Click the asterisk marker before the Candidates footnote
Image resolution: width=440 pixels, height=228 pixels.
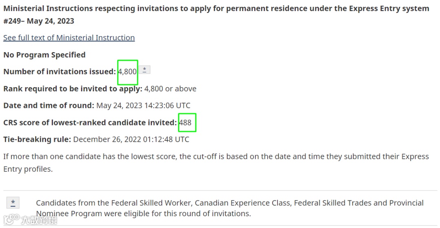click(13, 203)
